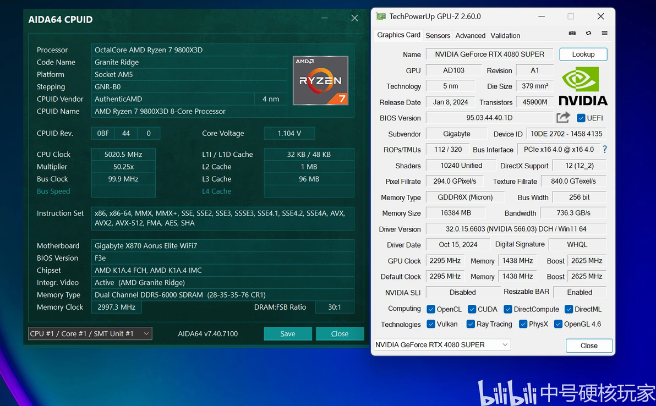Toggle the CUDA checkbox

472,309
